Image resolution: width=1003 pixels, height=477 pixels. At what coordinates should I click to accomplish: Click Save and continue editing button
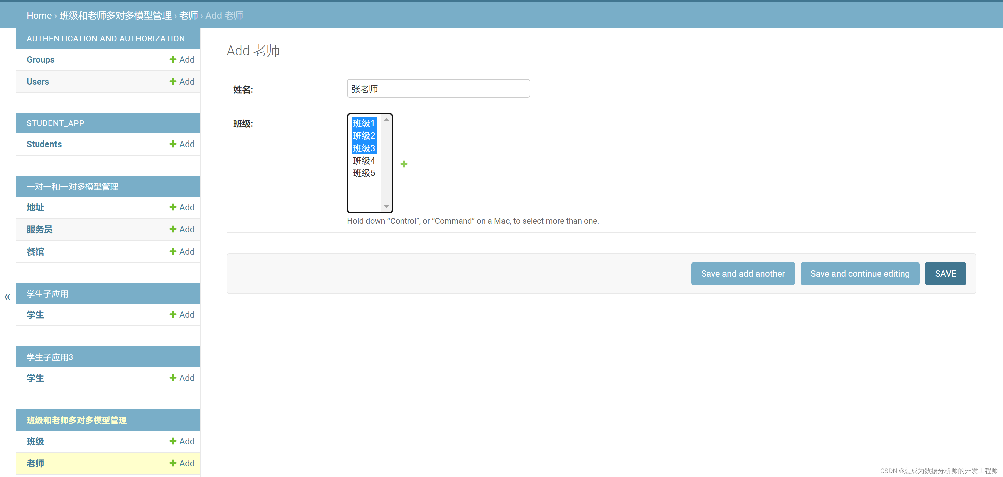[860, 273]
